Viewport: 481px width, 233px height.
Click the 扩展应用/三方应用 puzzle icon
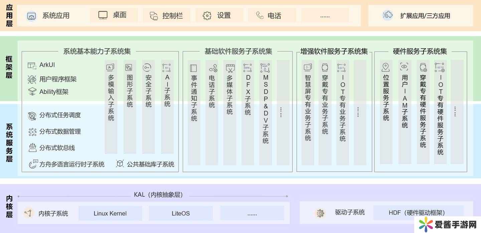point(387,15)
